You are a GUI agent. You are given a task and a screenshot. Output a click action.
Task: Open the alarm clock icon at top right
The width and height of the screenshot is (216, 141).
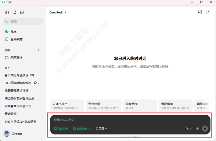point(200,12)
